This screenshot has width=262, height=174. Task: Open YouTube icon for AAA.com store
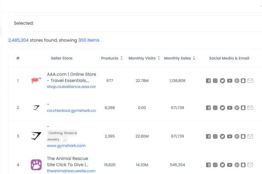[230, 81]
